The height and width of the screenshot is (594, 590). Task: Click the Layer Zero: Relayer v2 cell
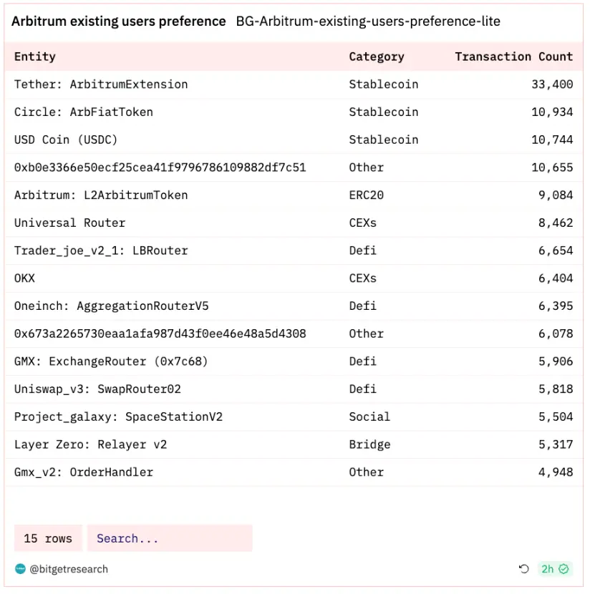click(90, 444)
